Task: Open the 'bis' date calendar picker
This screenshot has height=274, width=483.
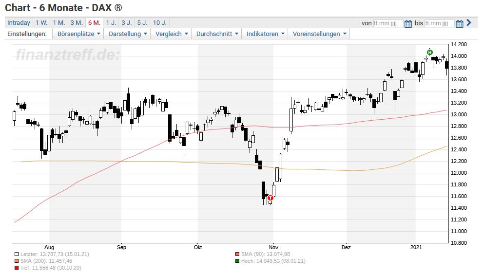Action: pyautogui.click(x=459, y=23)
